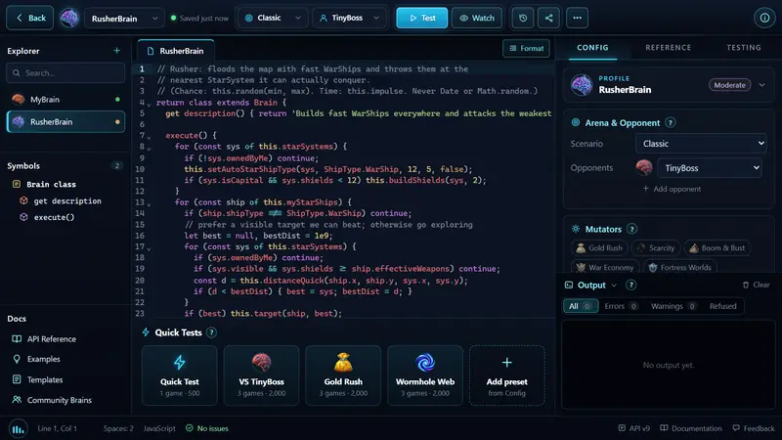Run the Gold Rush preset card
Viewport: 782px width, 440px height.
tap(343, 375)
